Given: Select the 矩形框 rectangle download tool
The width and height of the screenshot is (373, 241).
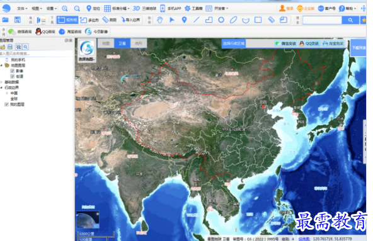Looking at the screenshot, I should (67, 20).
